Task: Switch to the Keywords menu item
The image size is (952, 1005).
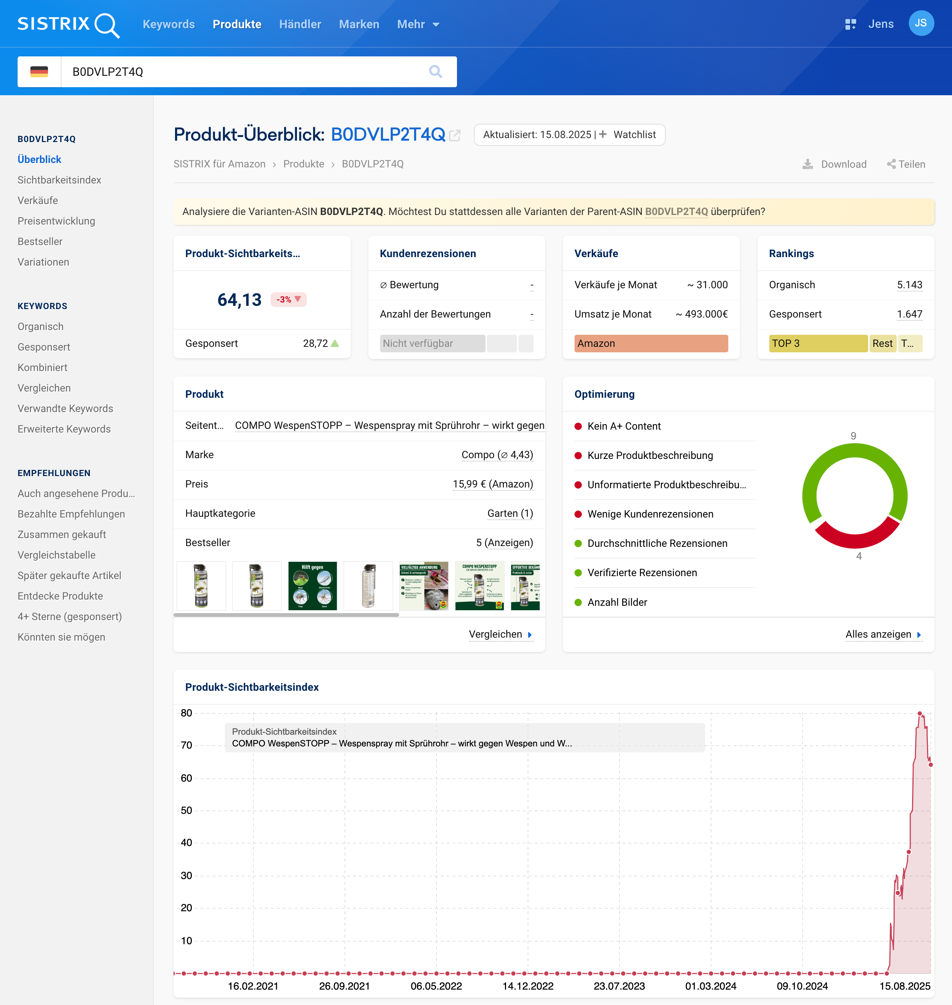Action: (x=168, y=24)
